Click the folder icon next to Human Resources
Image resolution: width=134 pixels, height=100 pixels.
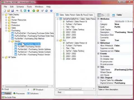(9, 20)
